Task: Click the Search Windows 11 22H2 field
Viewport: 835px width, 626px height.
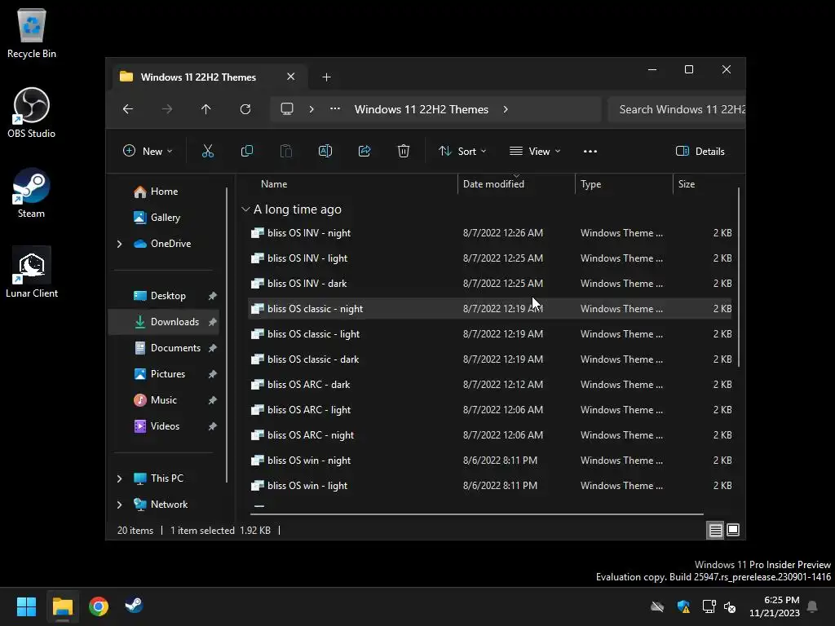Action: (677, 109)
